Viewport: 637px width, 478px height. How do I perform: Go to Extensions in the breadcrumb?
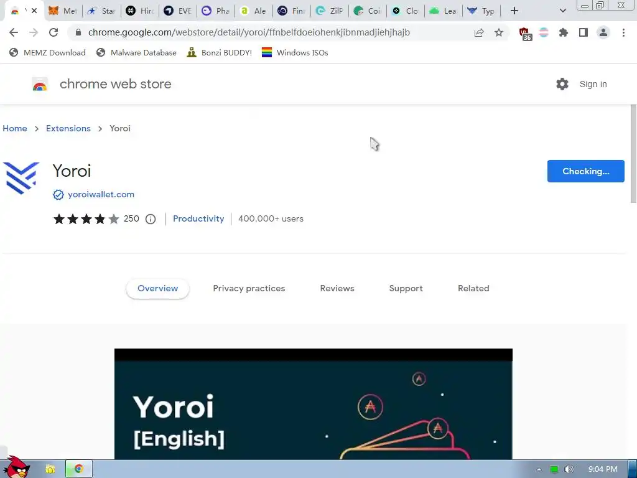[x=68, y=128]
